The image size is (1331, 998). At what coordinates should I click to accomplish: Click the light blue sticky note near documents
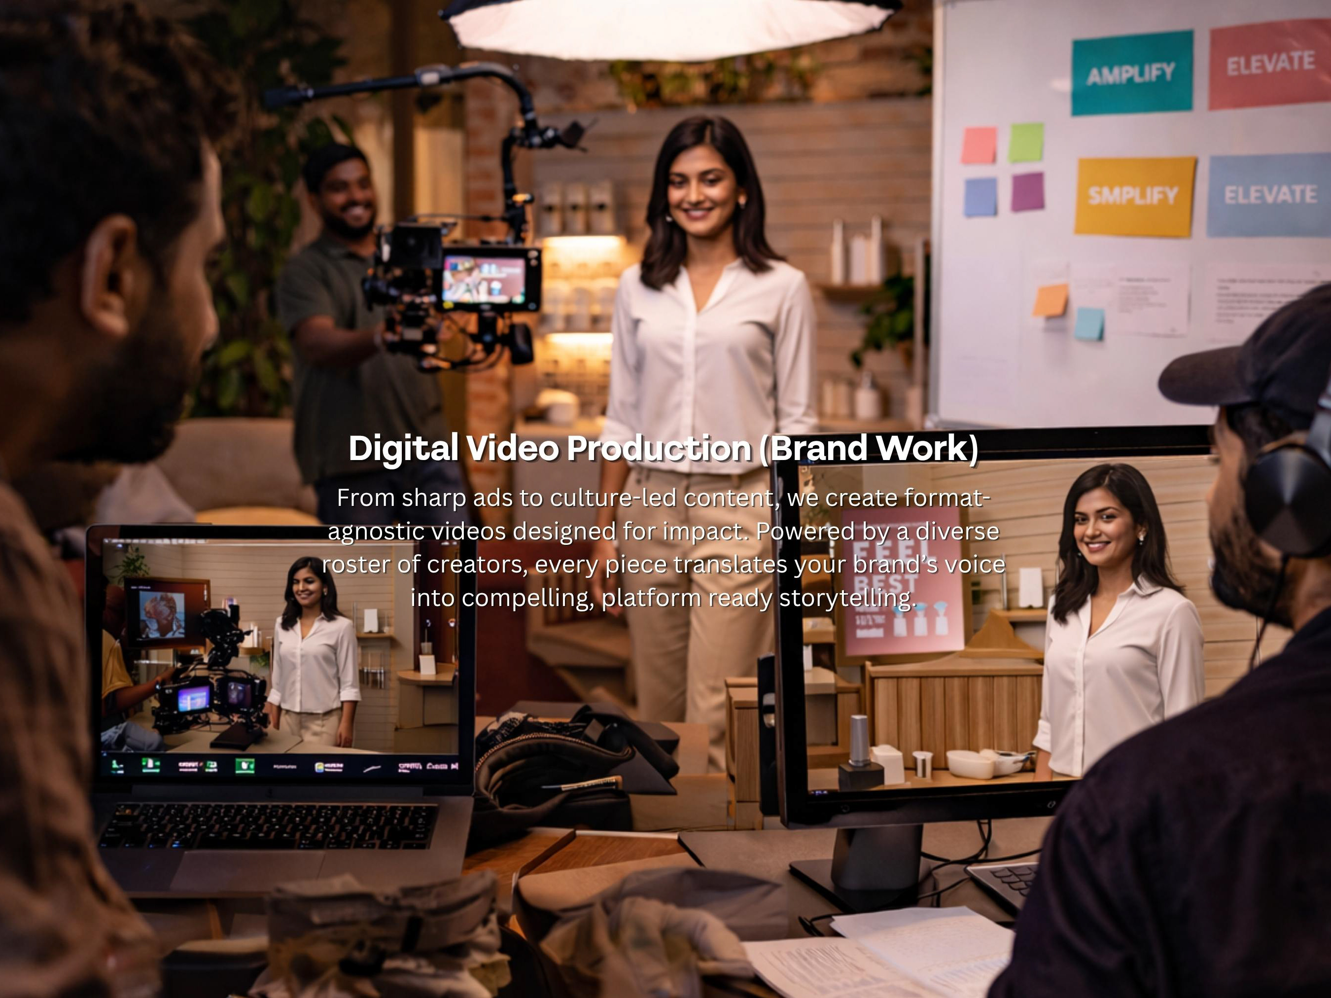[x=1090, y=324]
